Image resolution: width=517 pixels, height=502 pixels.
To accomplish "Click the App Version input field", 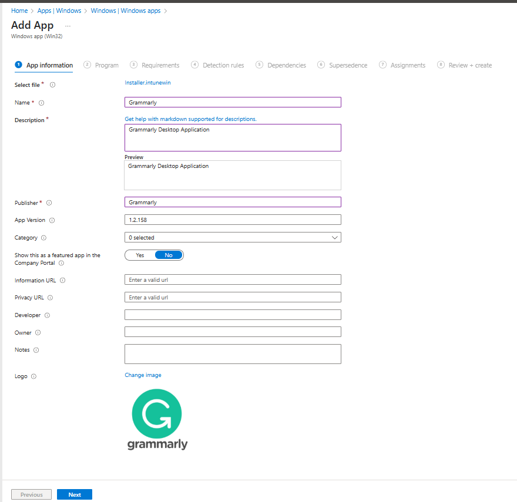I will [233, 220].
